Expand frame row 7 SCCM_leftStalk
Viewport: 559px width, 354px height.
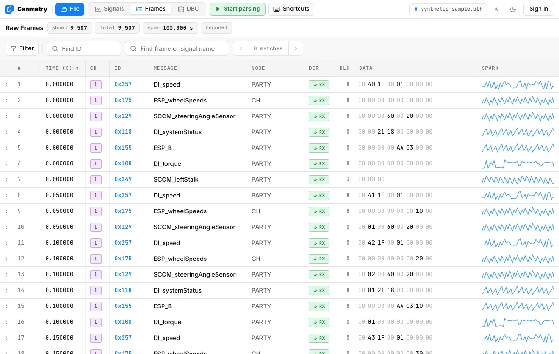7,180
